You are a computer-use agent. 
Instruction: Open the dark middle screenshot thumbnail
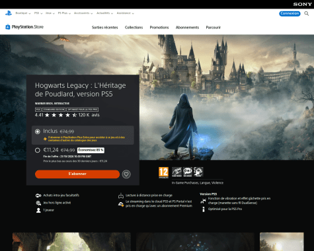click(x=195, y=242)
